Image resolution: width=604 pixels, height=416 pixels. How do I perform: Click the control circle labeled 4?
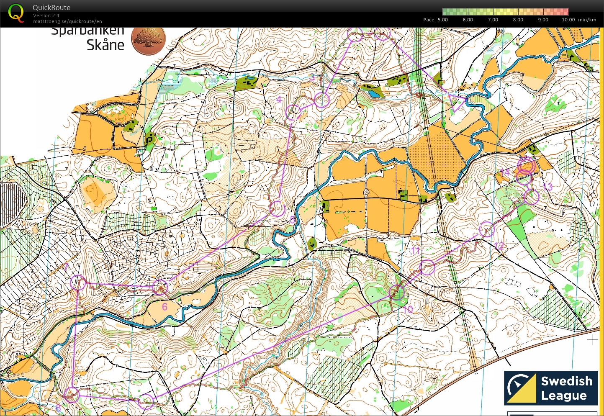293,112
